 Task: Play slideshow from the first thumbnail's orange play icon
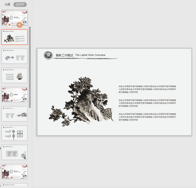pos(10,25)
